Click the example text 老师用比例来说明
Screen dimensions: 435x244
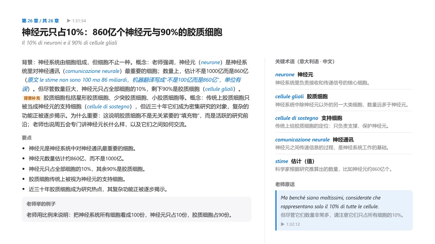[x=130, y=215]
